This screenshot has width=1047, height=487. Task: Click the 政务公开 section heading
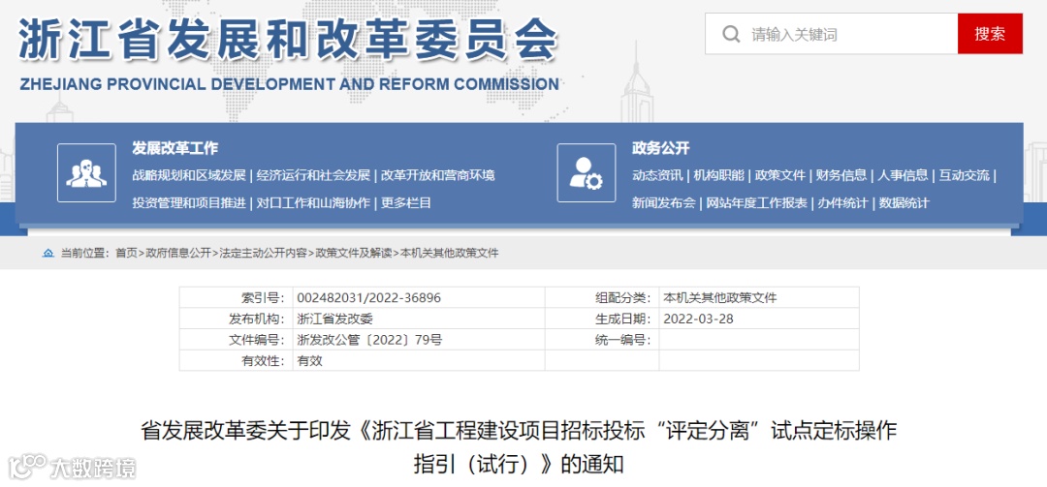tap(661, 148)
